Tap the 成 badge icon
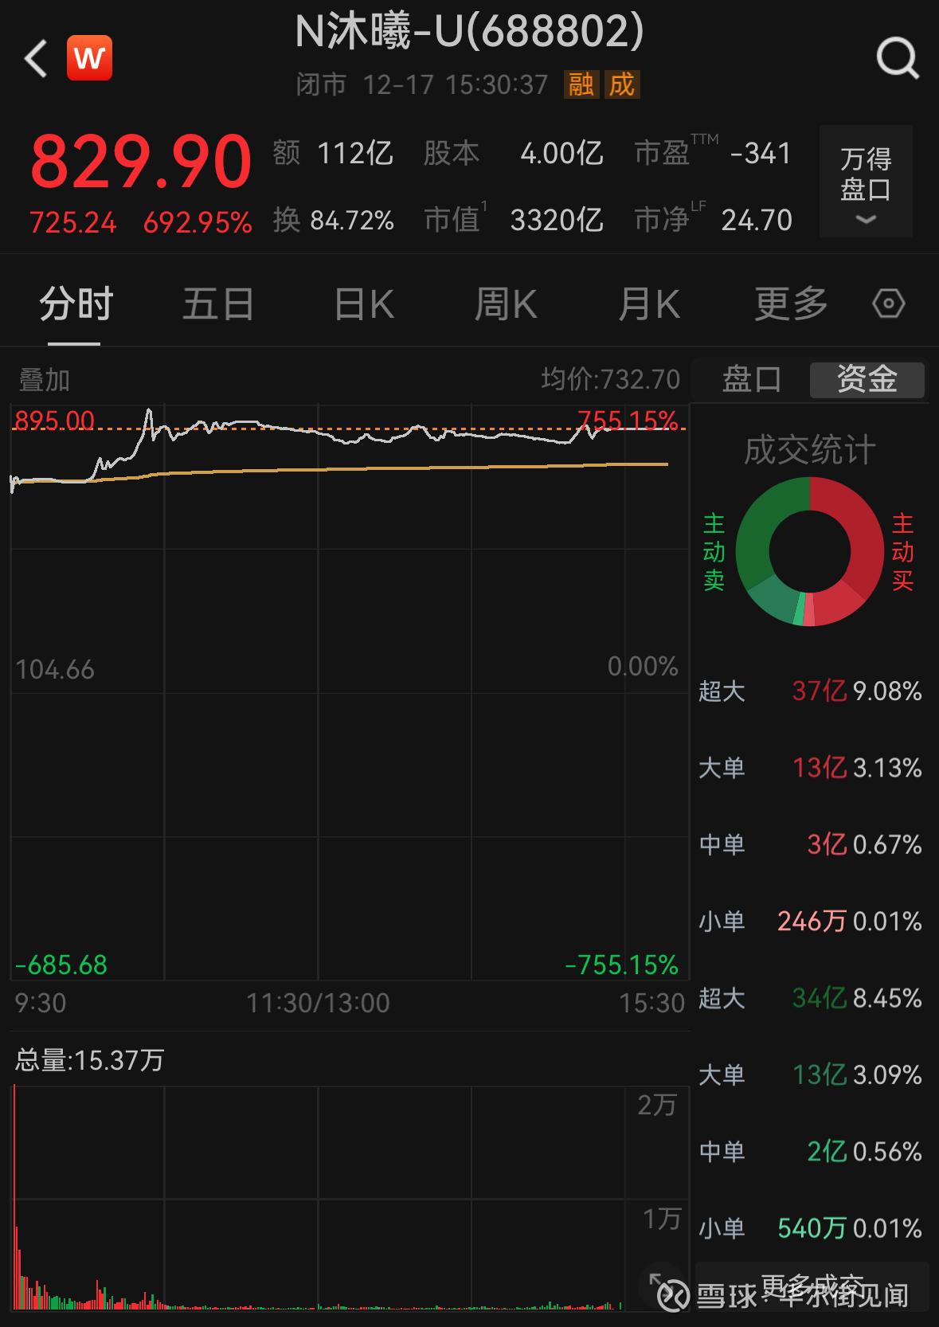 point(622,84)
